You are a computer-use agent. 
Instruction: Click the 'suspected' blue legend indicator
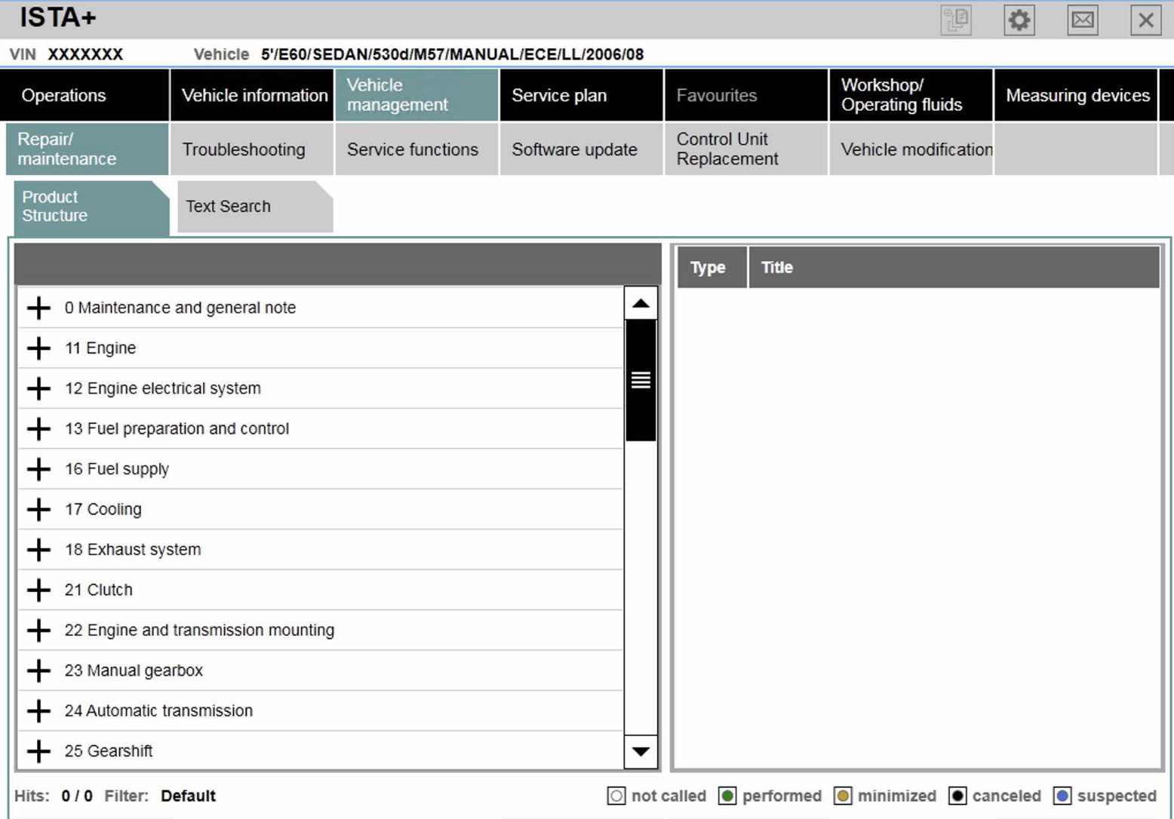click(x=1062, y=796)
